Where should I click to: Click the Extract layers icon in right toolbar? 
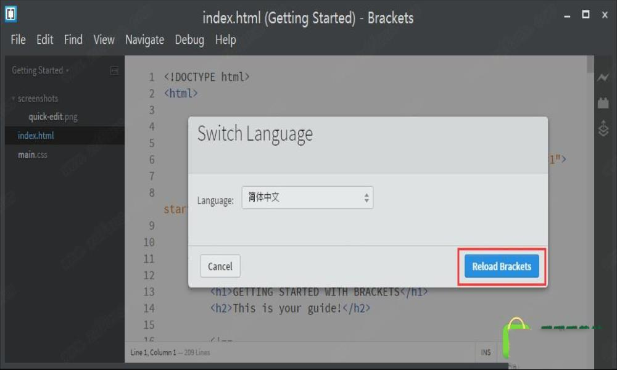pos(603,128)
